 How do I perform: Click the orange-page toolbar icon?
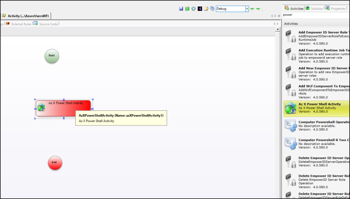[206, 9]
